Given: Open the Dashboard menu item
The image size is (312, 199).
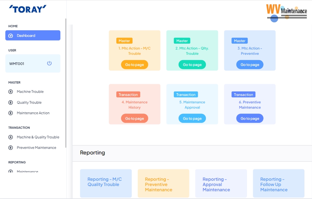Looking at the screenshot, I should pyautogui.click(x=32, y=36).
